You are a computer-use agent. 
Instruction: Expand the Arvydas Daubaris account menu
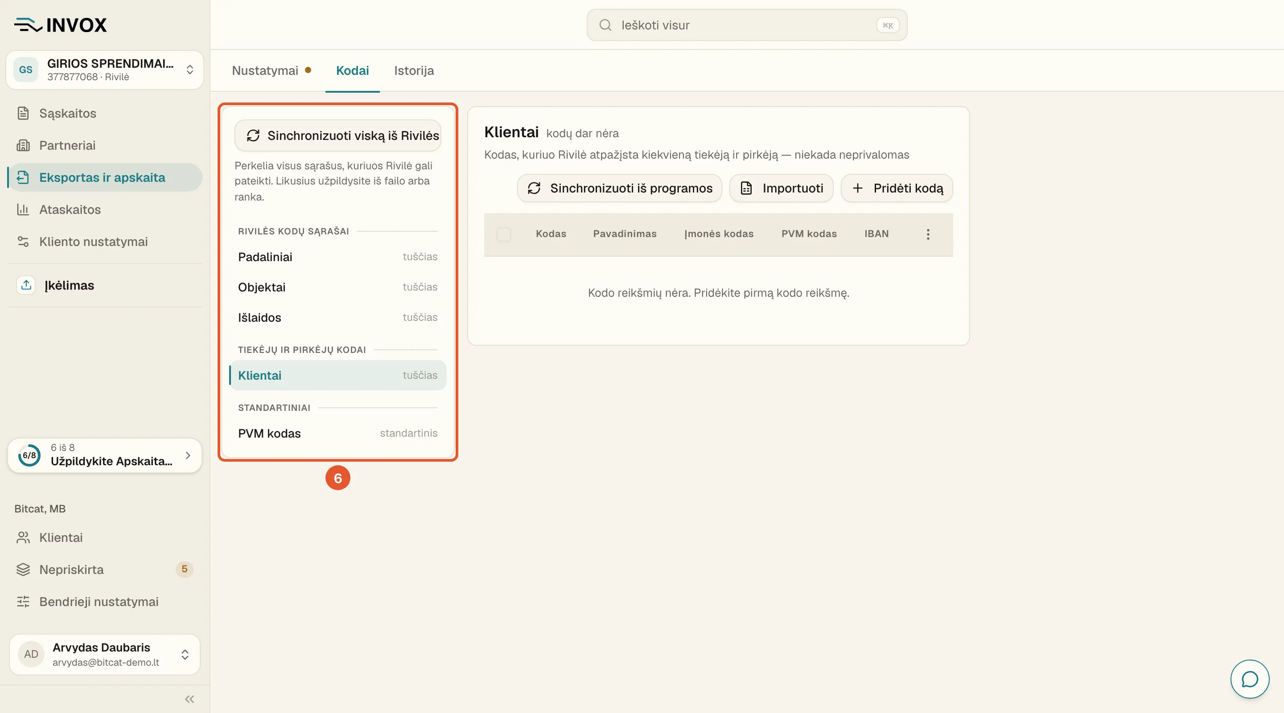105,654
